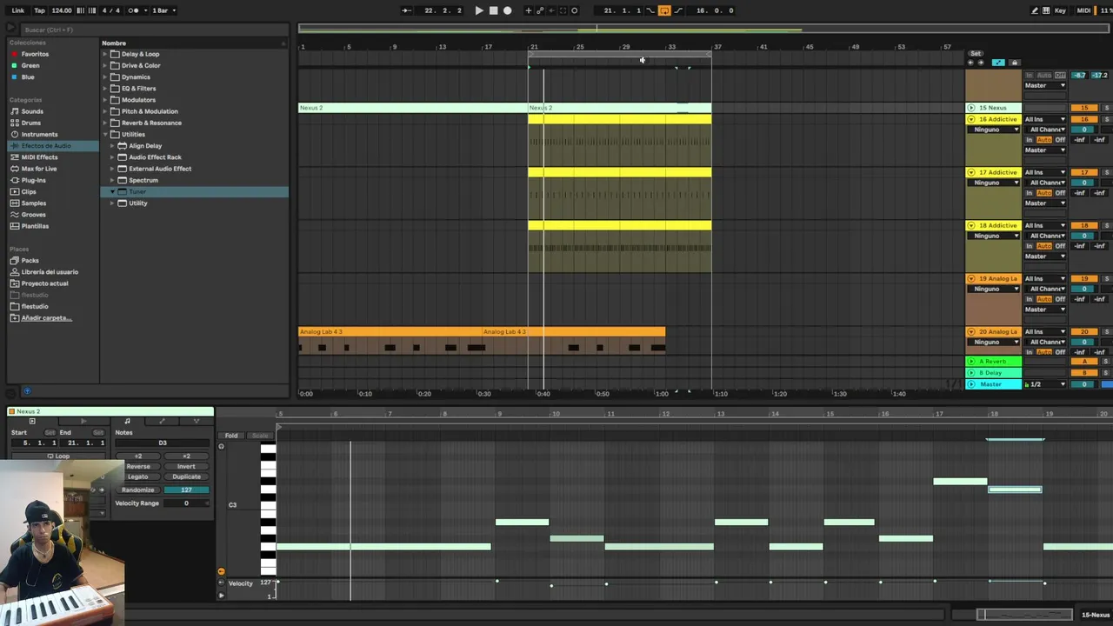The height and width of the screenshot is (626, 1113).
Task: Click the MIDI arrangement overdub plus icon
Action: point(528,10)
